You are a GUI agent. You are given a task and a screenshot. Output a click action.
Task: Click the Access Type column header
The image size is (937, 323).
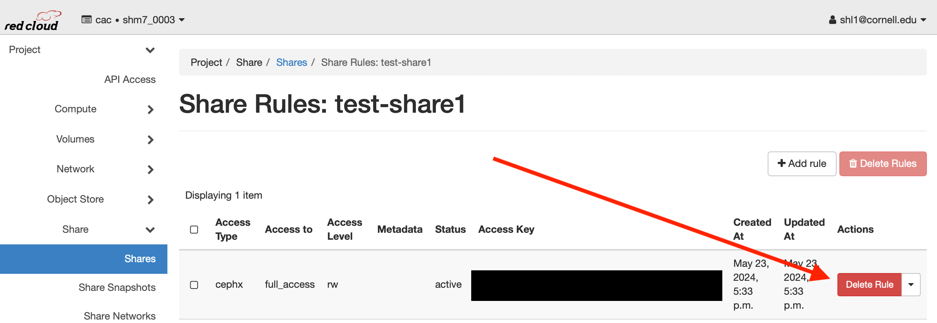pos(233,229)
